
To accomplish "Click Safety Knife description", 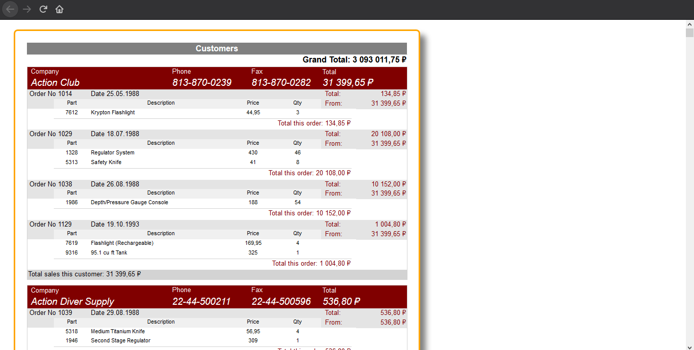I will [106, 162].
